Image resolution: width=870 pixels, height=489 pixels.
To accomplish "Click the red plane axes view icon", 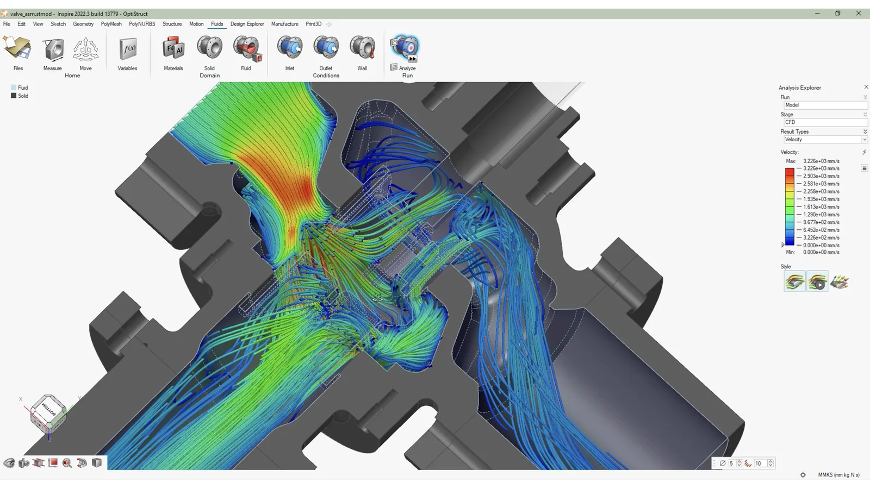I will coord(53,463).
